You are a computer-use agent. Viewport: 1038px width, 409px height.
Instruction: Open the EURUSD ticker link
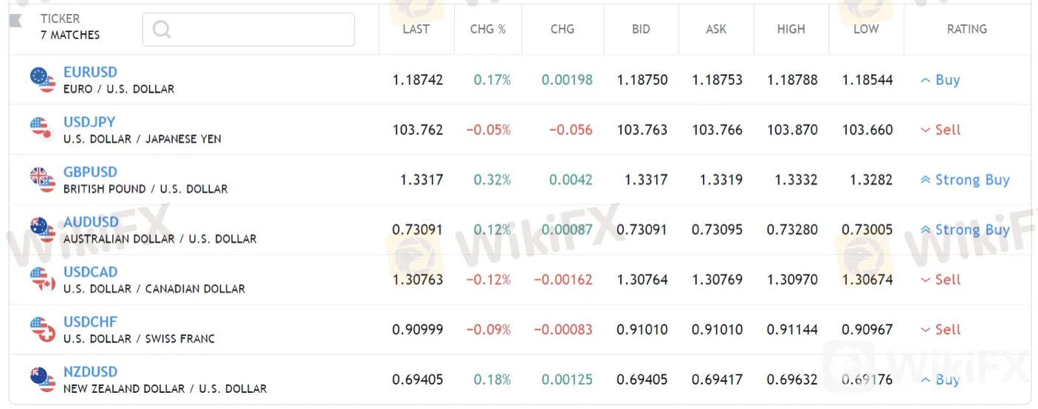click(x=90, y=72)
